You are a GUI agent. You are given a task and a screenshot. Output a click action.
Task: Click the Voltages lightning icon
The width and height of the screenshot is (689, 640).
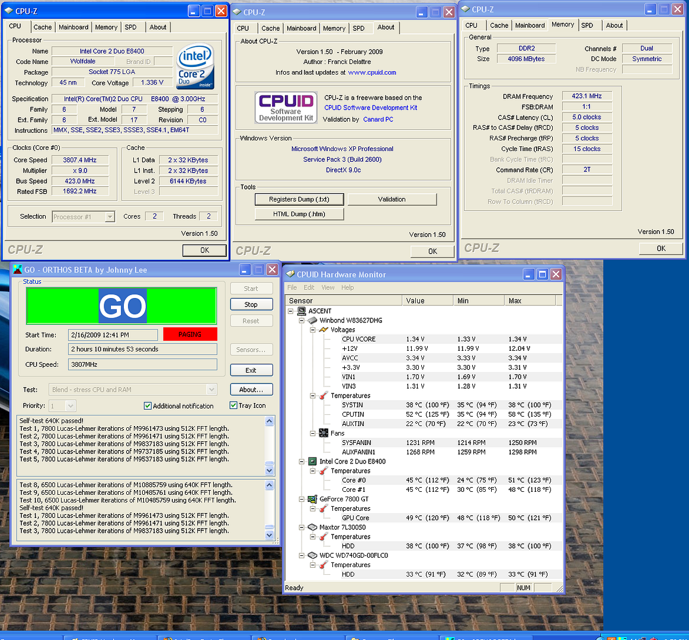(324, 329)
